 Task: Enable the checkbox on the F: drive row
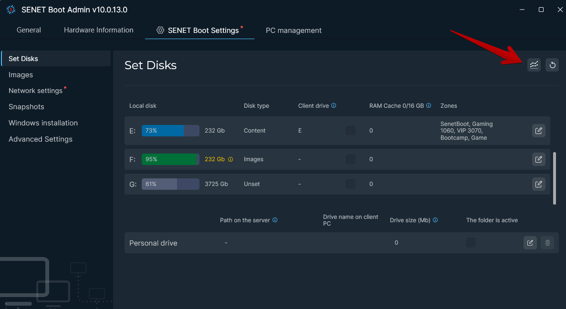(x=351, y=159)
